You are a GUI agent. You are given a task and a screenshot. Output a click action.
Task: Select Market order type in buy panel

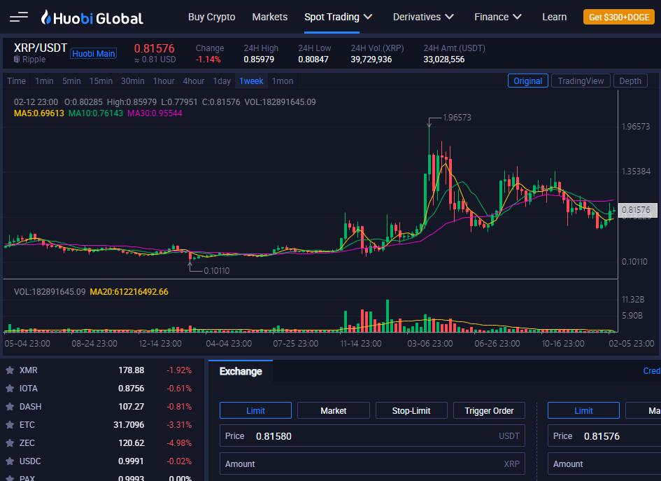(334, 410)
